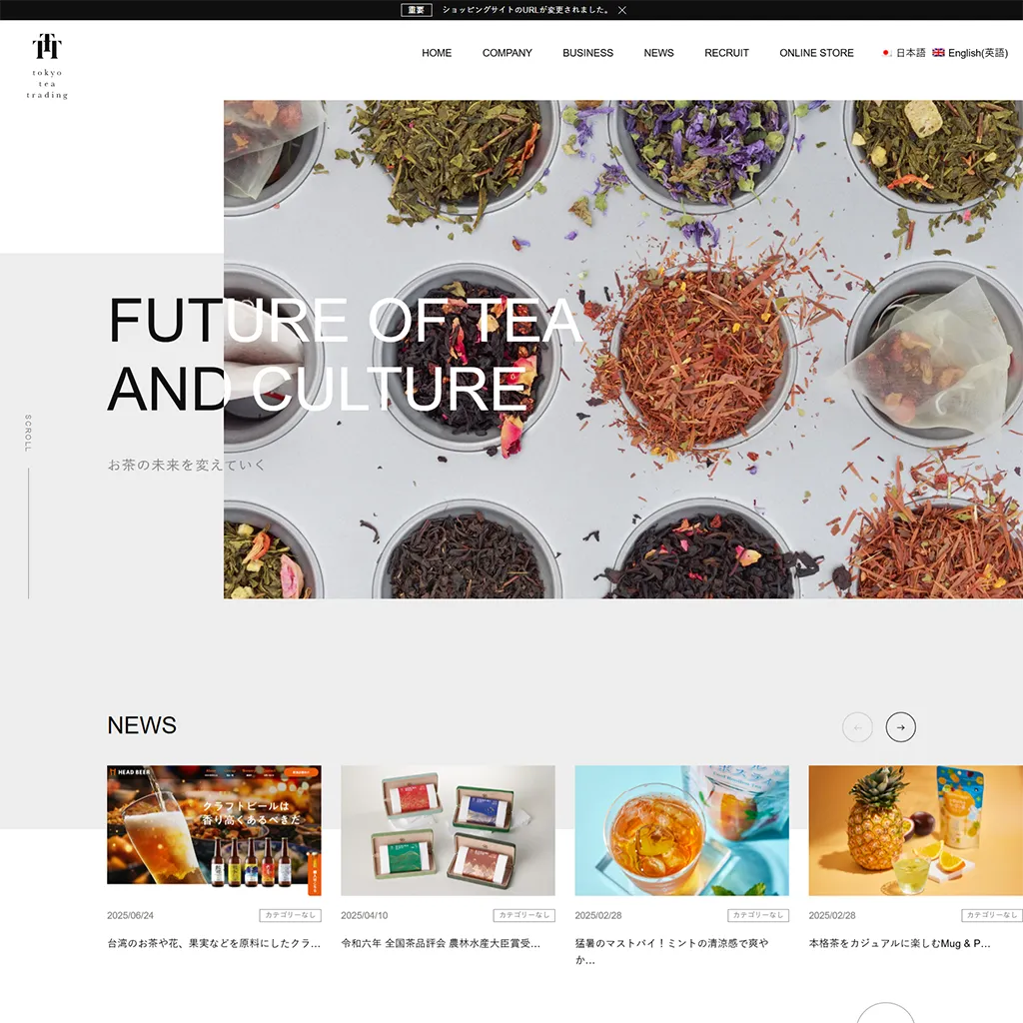Read the 令和六年 全国茶品評会 article headline

point(441,943)
